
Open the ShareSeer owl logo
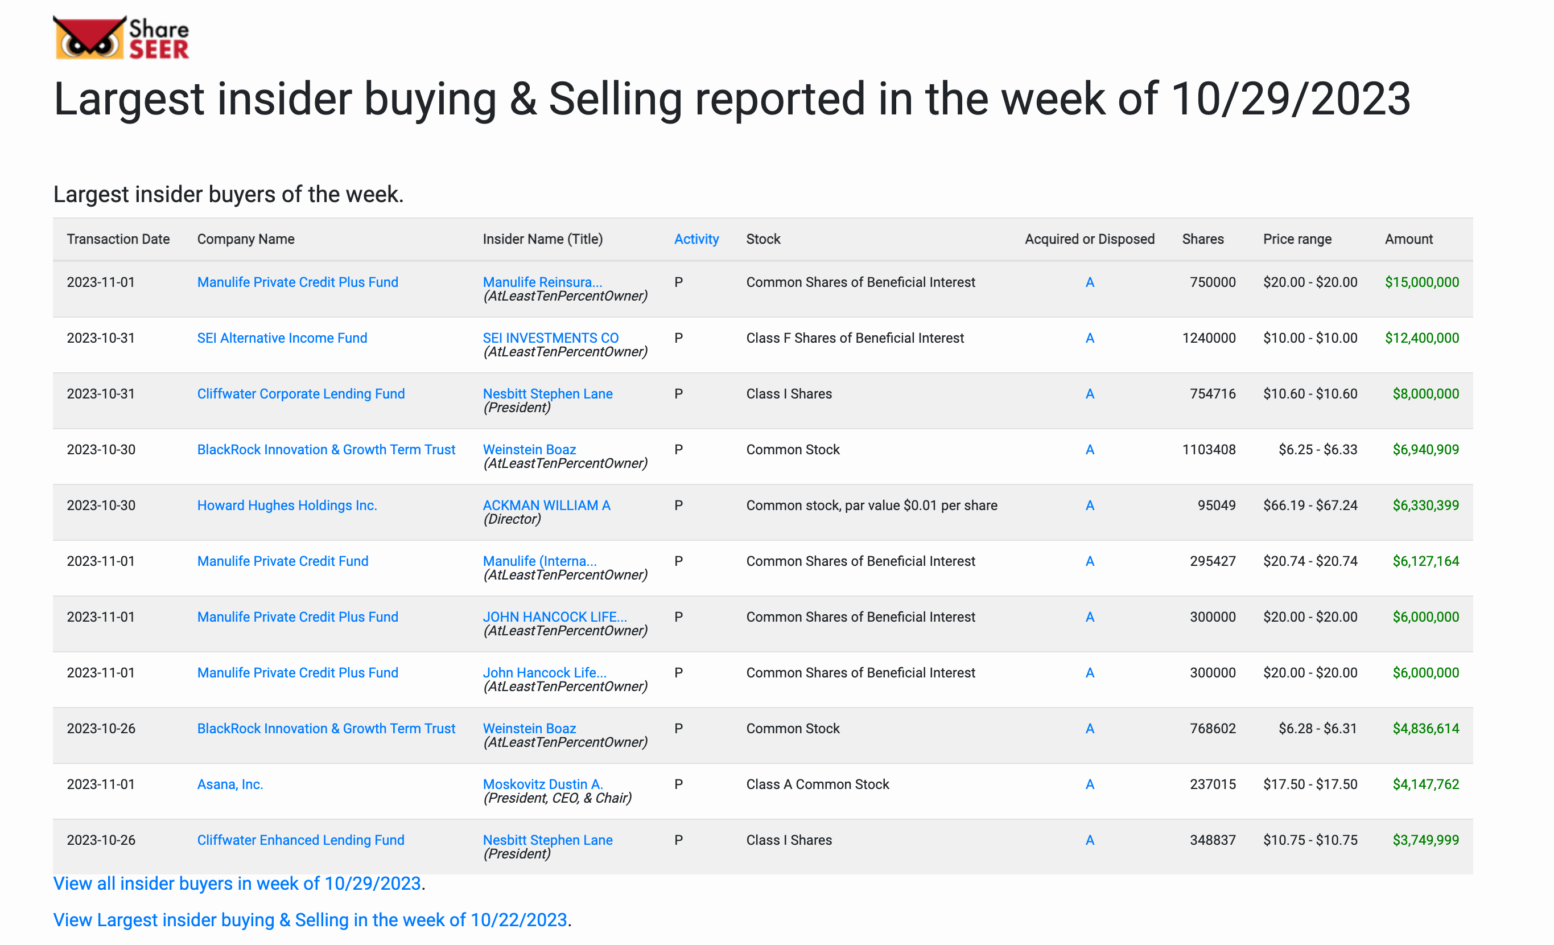tap(121, 38)
